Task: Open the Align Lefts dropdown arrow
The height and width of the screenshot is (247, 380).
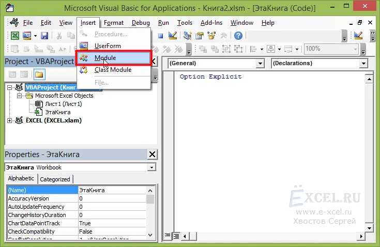Action: [262, 50]
